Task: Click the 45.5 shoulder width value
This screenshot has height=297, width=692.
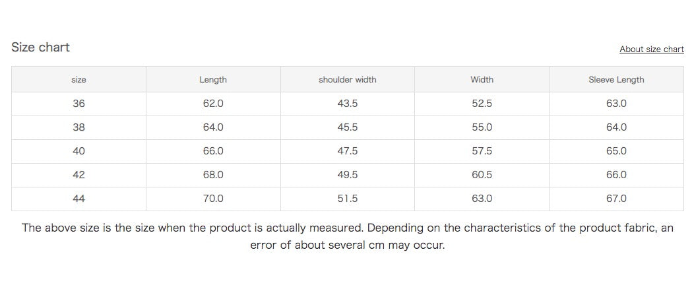Action: pyautogui.click(x=347, y=127)
